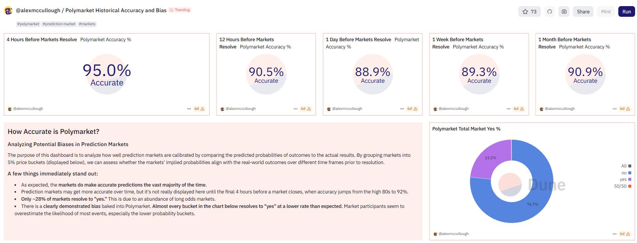Screen dimensions: 637x243
Task: Open the #polymarket tag
Action: (28, 24)
